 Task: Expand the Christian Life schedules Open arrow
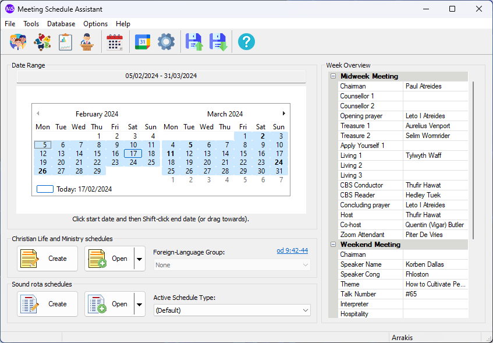pyautogui.click(x=139, y=259)
